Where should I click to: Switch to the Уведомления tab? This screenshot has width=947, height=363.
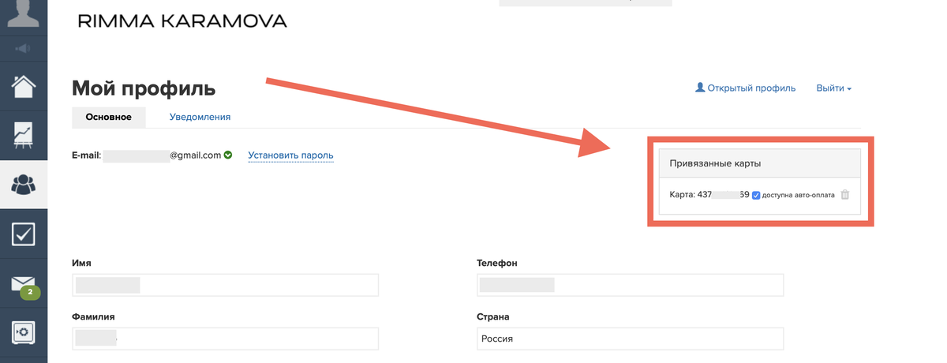click(200, 117)
